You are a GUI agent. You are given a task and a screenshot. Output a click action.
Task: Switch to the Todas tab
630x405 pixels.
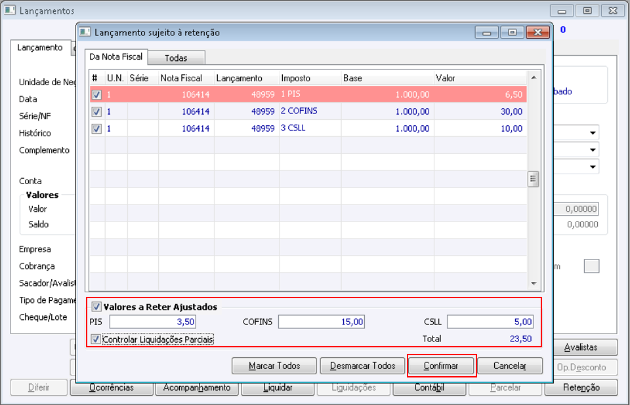tap(176, 58)
